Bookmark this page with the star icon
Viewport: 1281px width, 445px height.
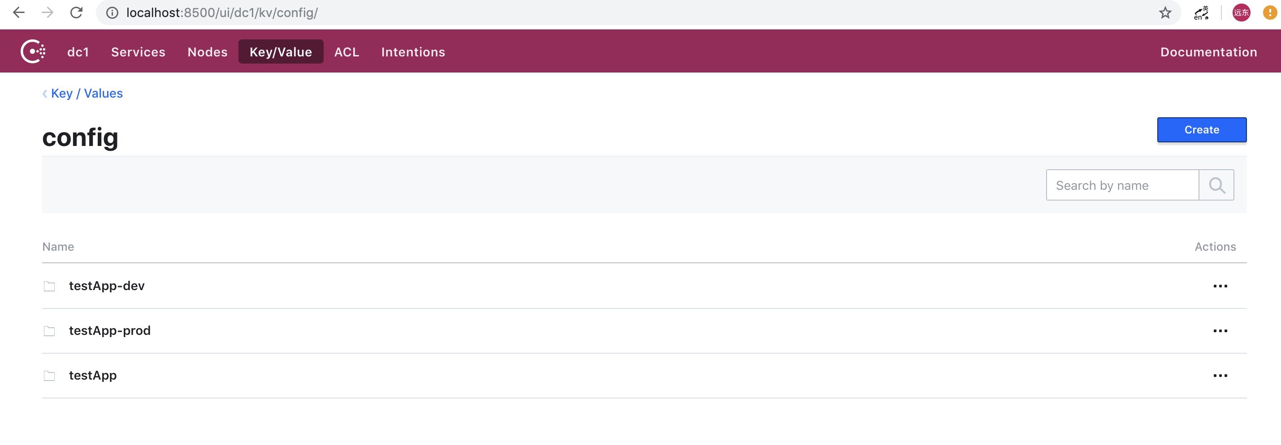pos(1165,13)
